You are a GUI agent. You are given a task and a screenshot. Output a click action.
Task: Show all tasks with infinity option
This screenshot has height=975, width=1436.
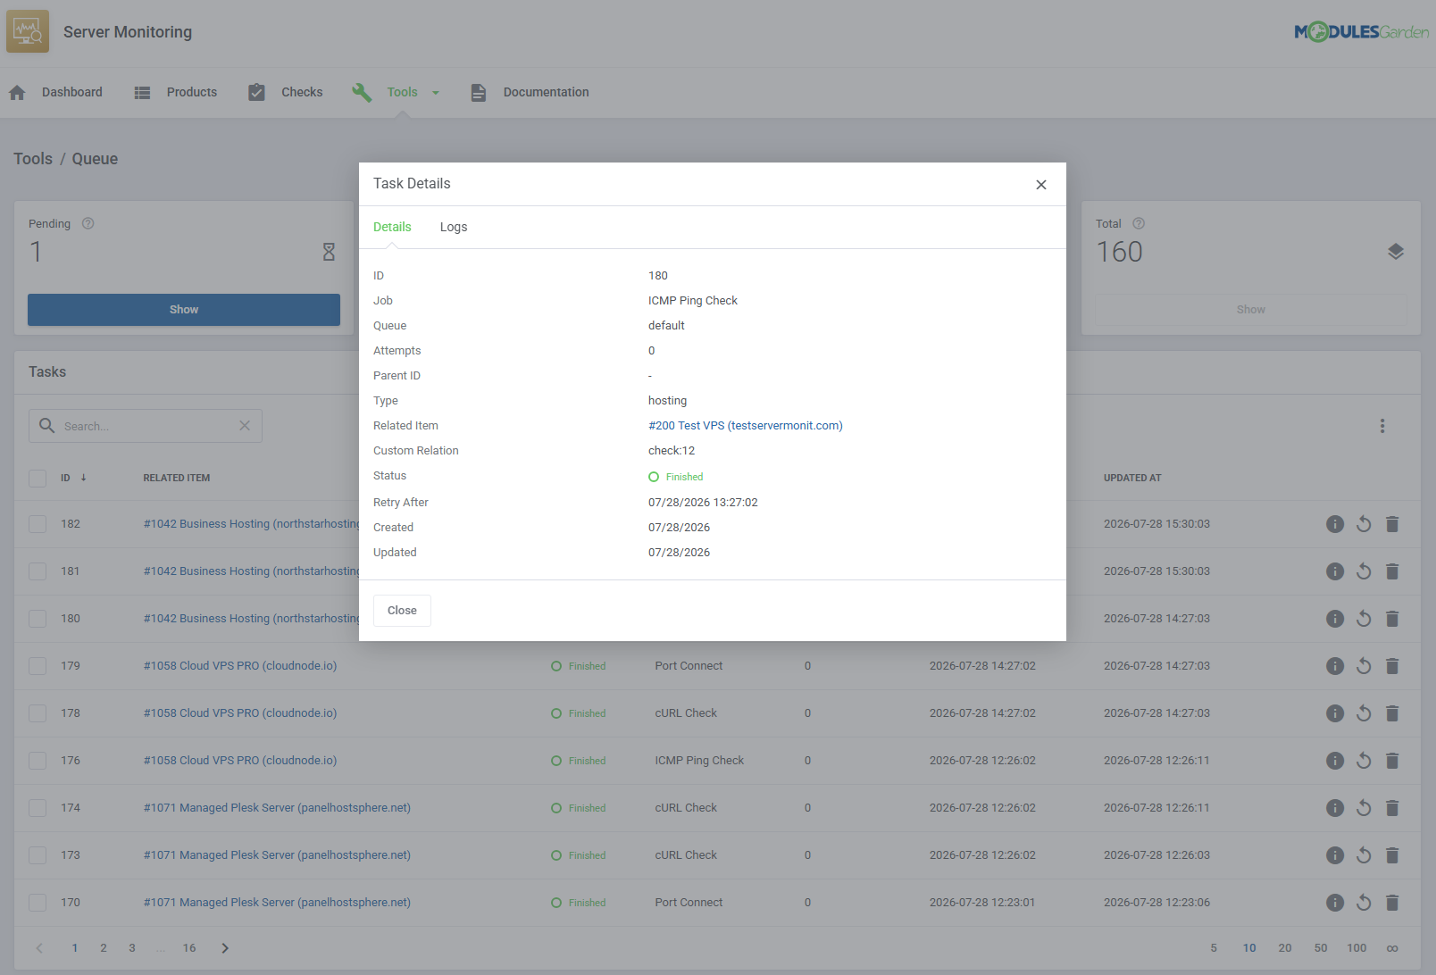[x=1392, y=948]
